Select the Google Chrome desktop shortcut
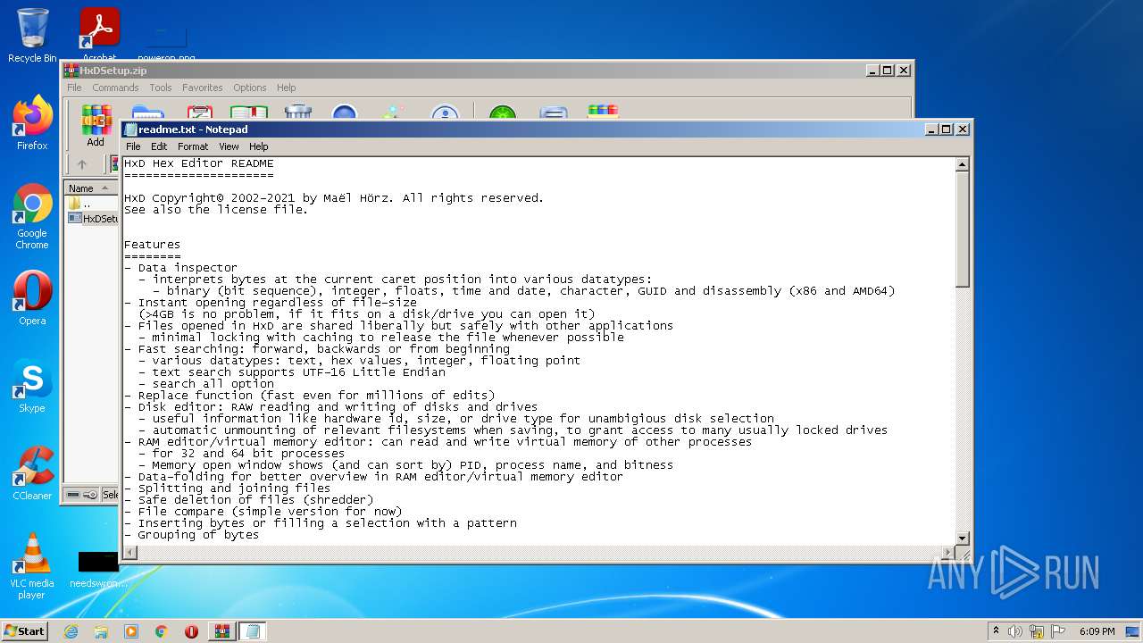The width and height of the screenshot is (1143, 643). pos(32,216)
